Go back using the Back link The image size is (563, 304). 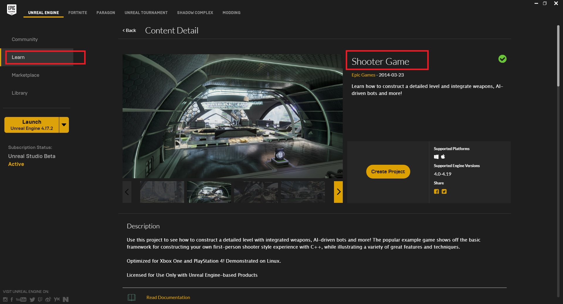pyautogui.click(x=129, y=30)
